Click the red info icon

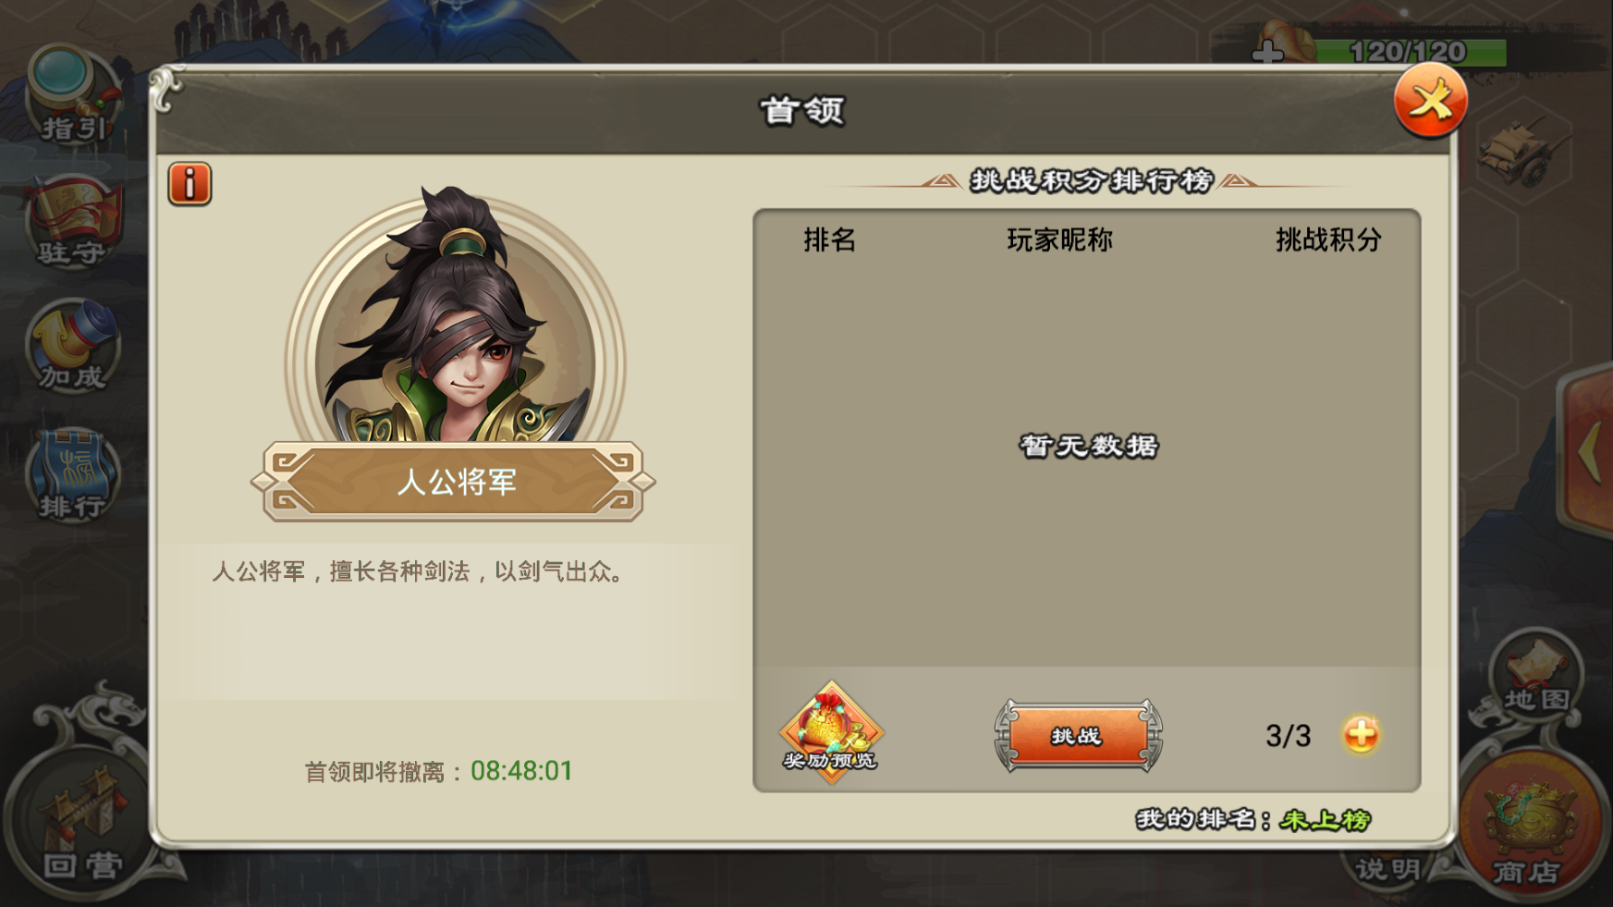click(x=189, y=183)
